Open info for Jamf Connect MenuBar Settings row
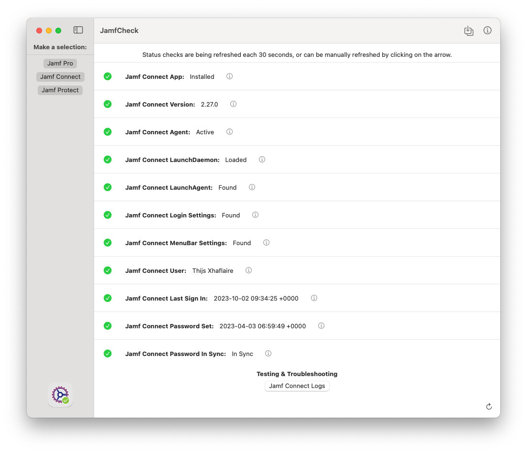 click(x=266, y=243)
